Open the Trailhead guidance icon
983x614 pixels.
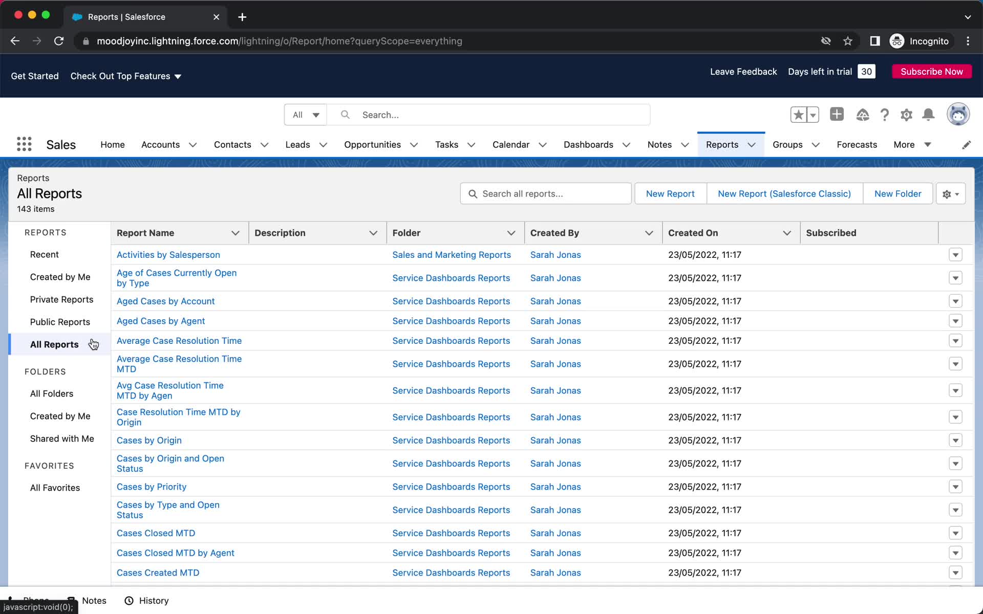tap(862, 115)
